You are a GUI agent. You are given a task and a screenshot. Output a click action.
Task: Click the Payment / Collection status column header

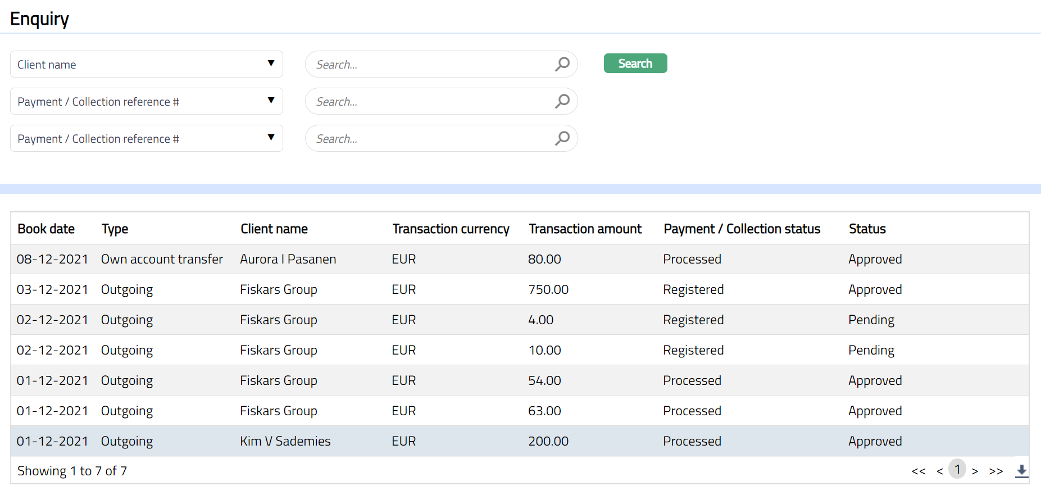click(742, 229)
